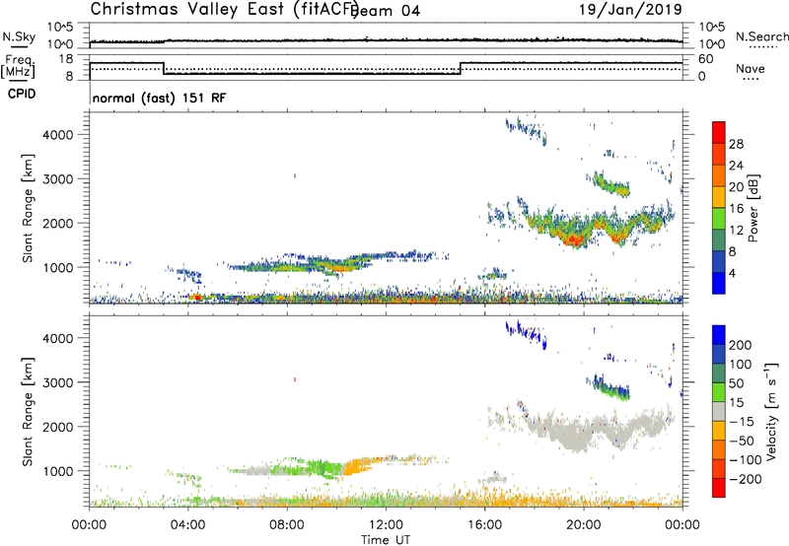The height and width of the screenshot is (546, 789).
Task: Click the 'Power [dB]' color bar title
Action: 753,208
